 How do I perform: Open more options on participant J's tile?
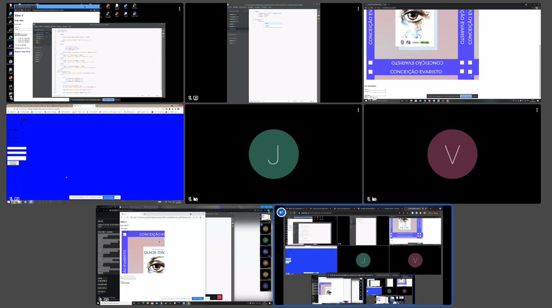(358, 110)
